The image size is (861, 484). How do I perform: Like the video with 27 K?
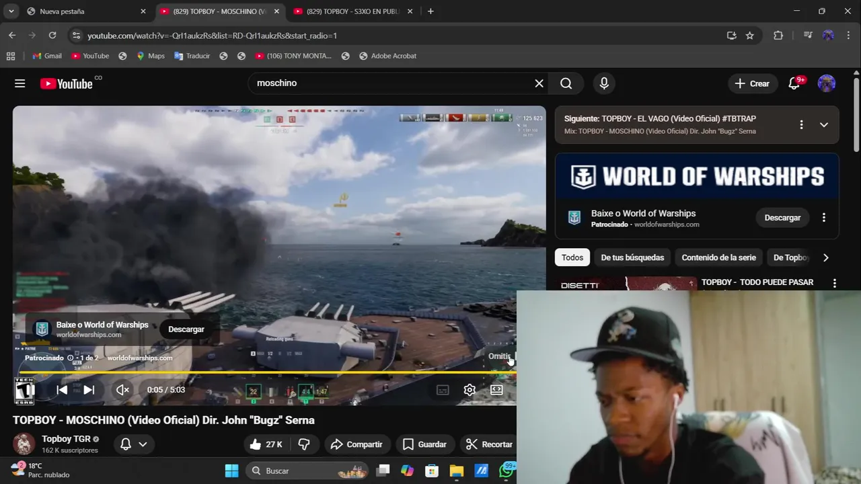click(x=266, y=444)
